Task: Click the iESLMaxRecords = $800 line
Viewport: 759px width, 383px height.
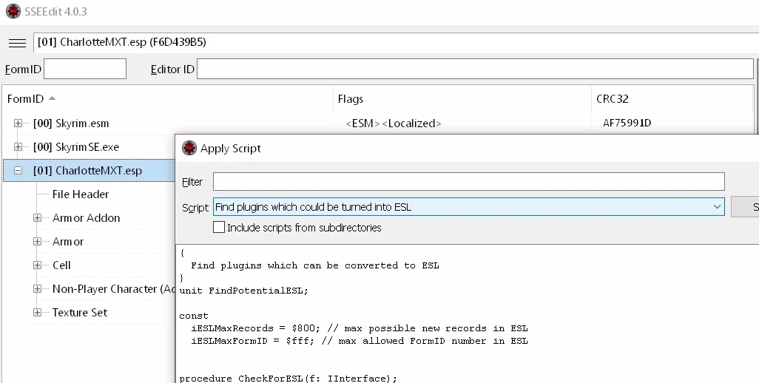Action: click(360, 328)
